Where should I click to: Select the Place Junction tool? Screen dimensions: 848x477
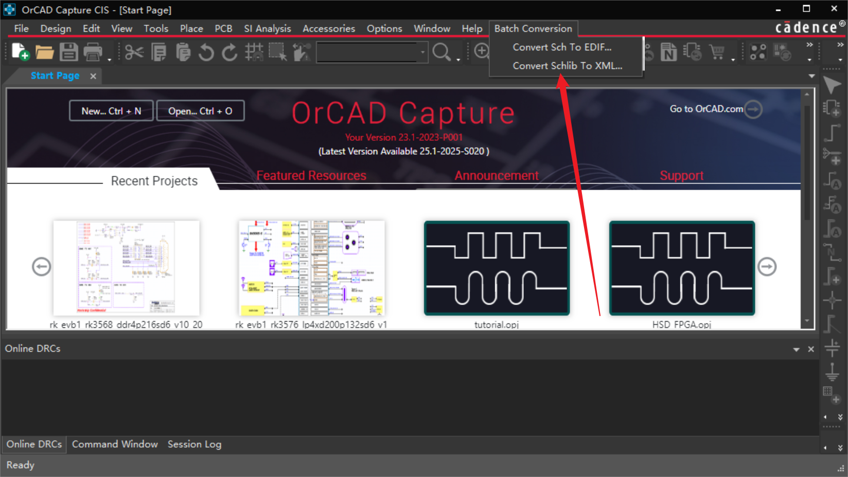832,300
